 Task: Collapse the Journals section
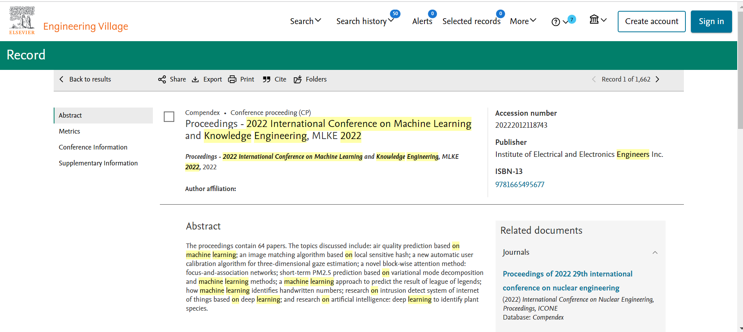tap(655, 252)
